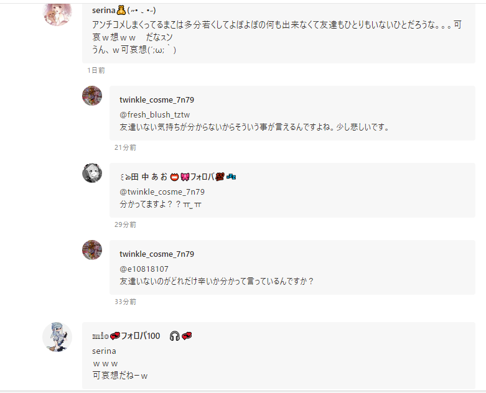Click the zzz emoji in 田中あお's name
The height and width of the screenshot is (393, 486).
(231, 177)
